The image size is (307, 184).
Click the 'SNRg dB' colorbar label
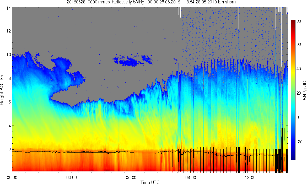[x=305, y=90]
